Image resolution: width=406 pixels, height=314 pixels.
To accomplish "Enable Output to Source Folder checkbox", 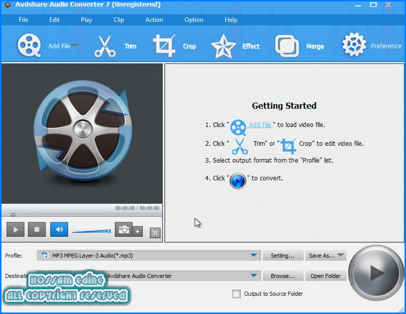I will pos(236,294).
